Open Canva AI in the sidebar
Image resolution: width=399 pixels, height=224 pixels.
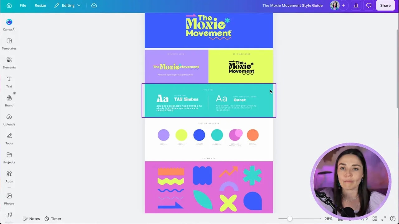pyautogui.click(x=9, y=25)
